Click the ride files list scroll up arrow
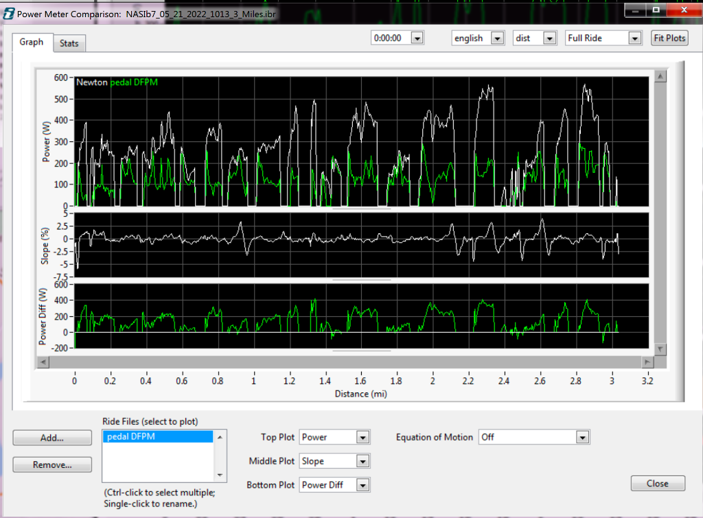The width and height of the screenshot is (703, 518). click(220, 437)
